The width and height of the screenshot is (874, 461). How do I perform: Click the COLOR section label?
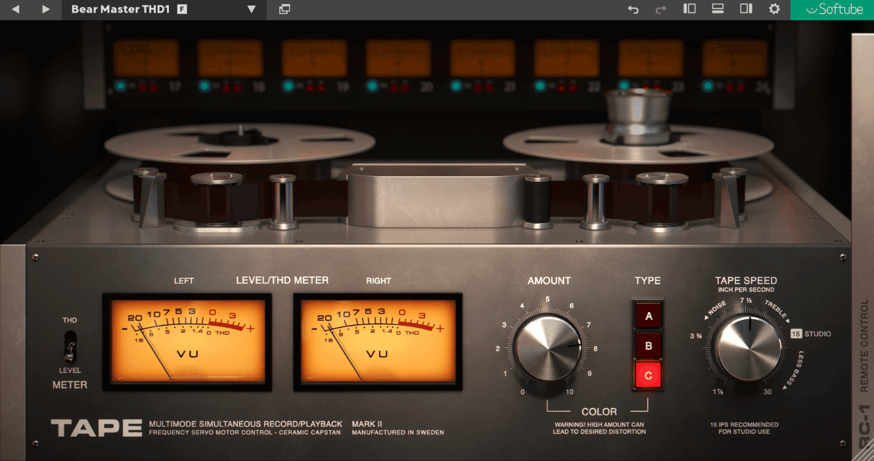tap(599, 412)
